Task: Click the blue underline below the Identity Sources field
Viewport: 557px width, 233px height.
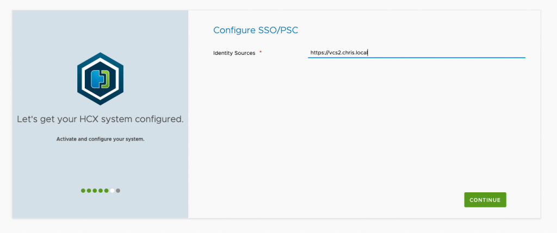Action: (x=416, y=57)
